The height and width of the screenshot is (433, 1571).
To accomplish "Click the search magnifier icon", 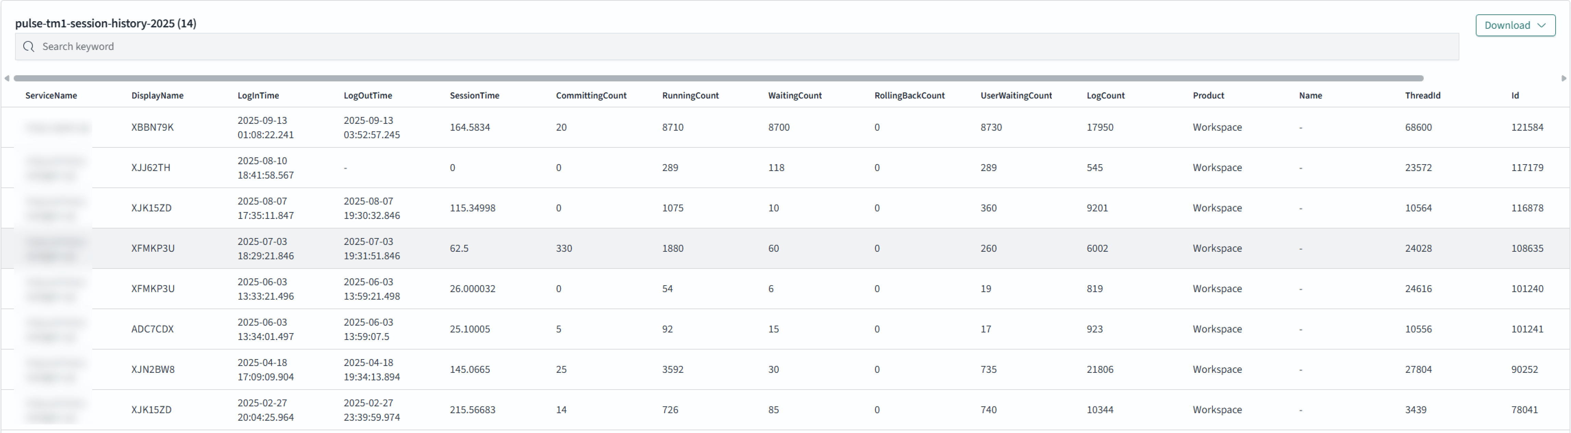I will click(x=29, y=47).
